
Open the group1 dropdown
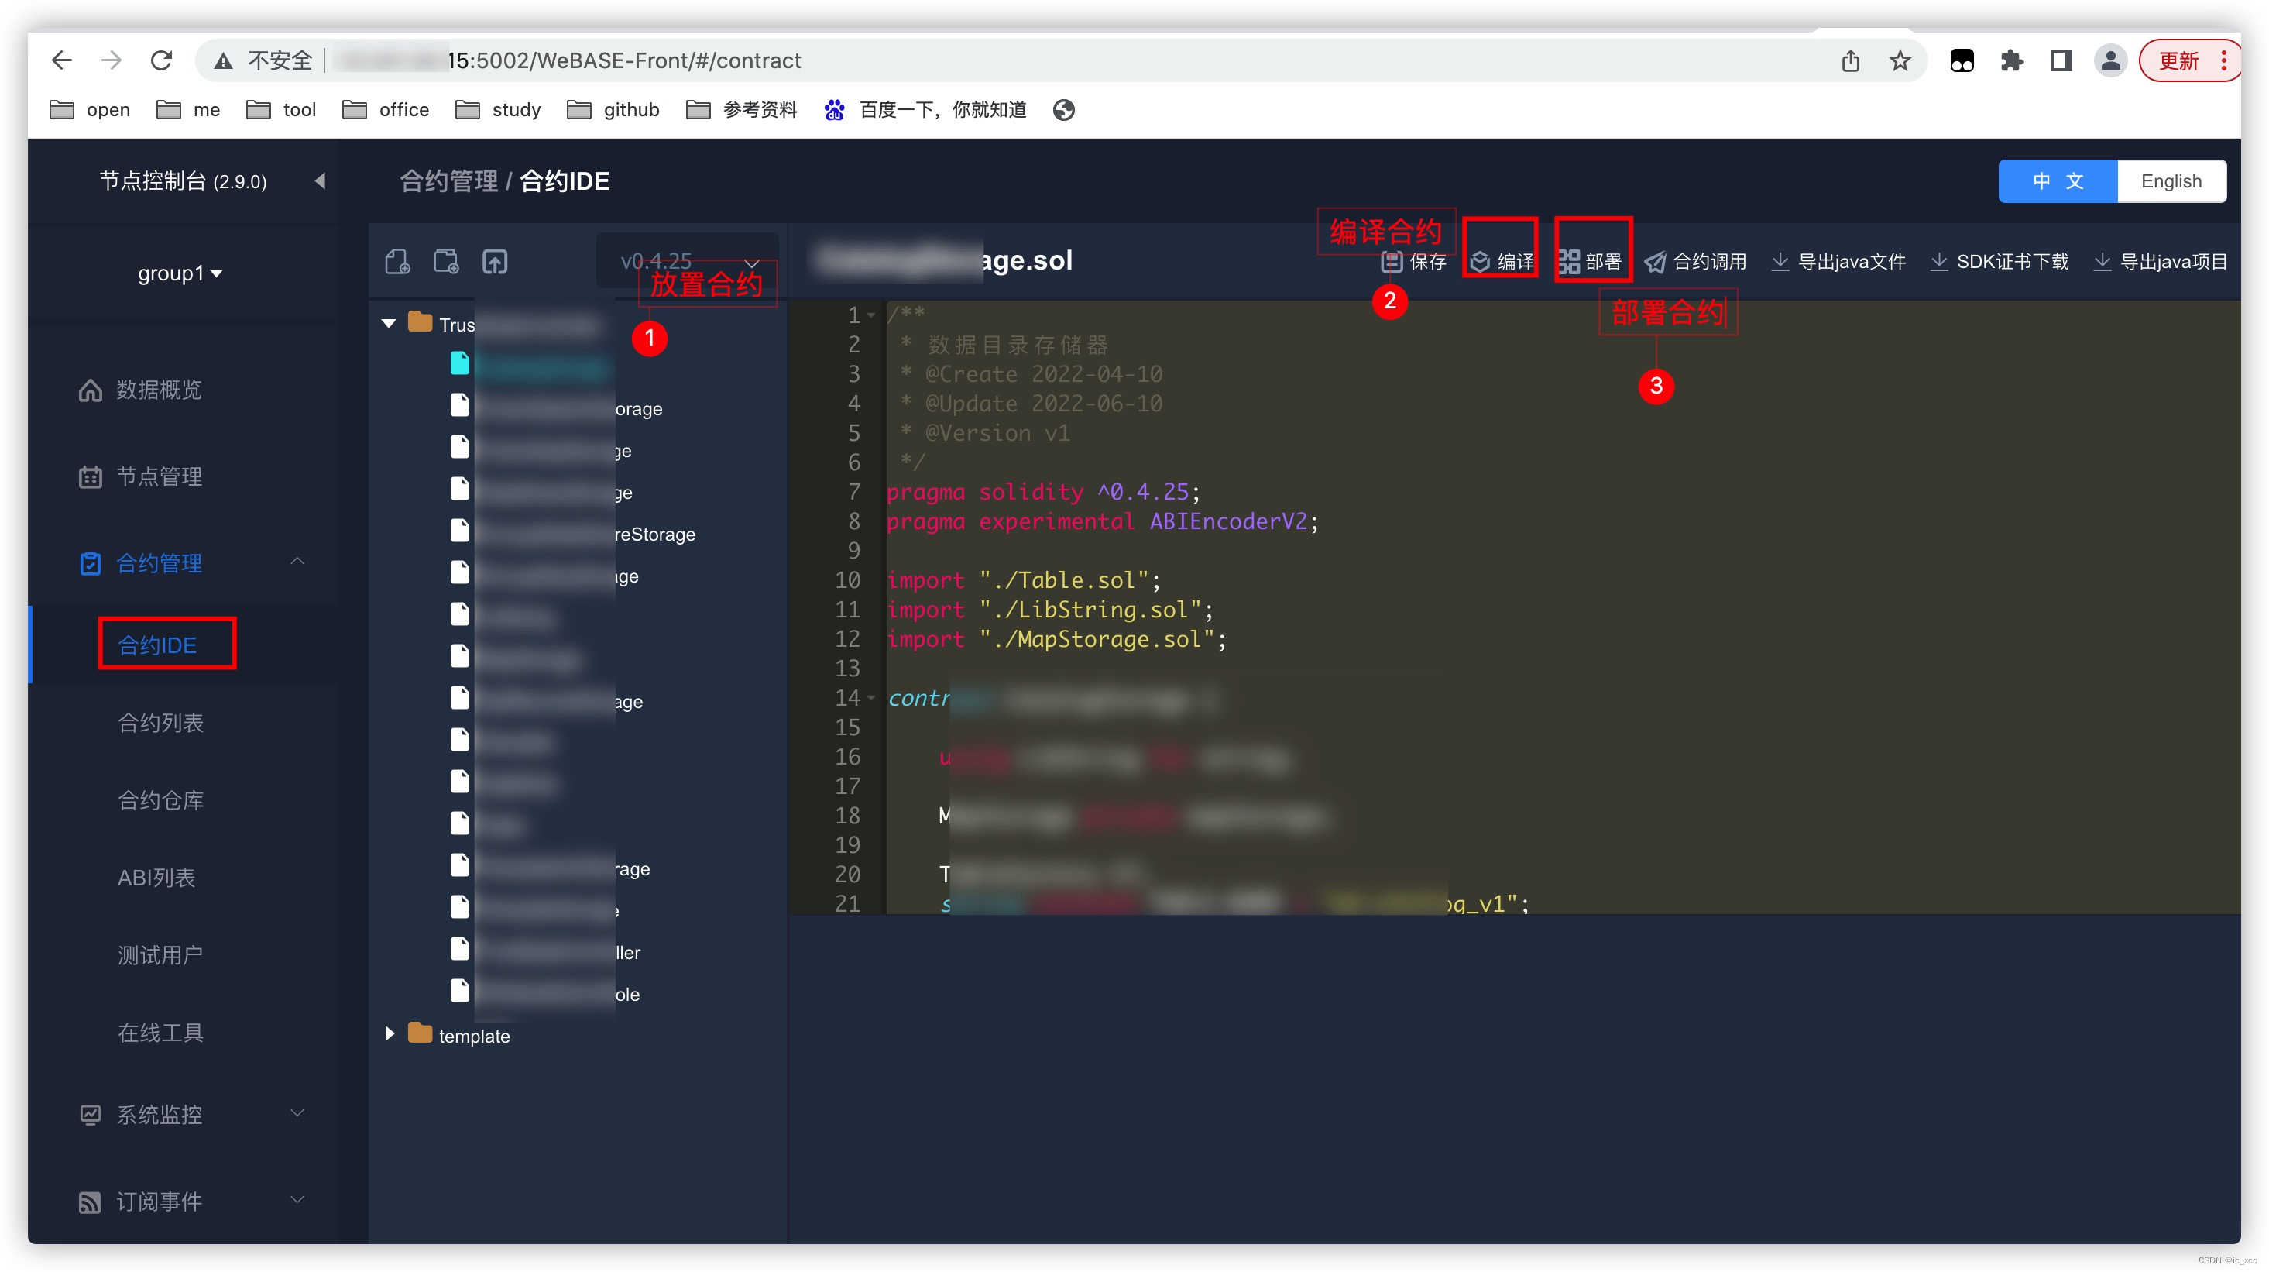click(180, 274)
